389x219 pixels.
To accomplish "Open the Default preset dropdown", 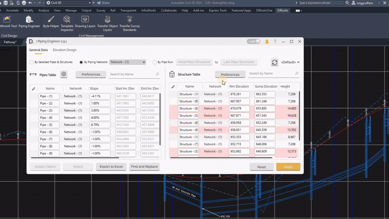I will click(290, 62).
